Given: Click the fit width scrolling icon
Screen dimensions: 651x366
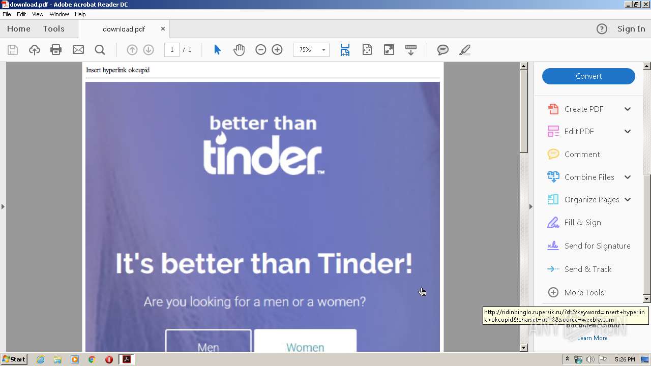Looking at the screenshot, I should pyautogui.click(x=345, y=50).
